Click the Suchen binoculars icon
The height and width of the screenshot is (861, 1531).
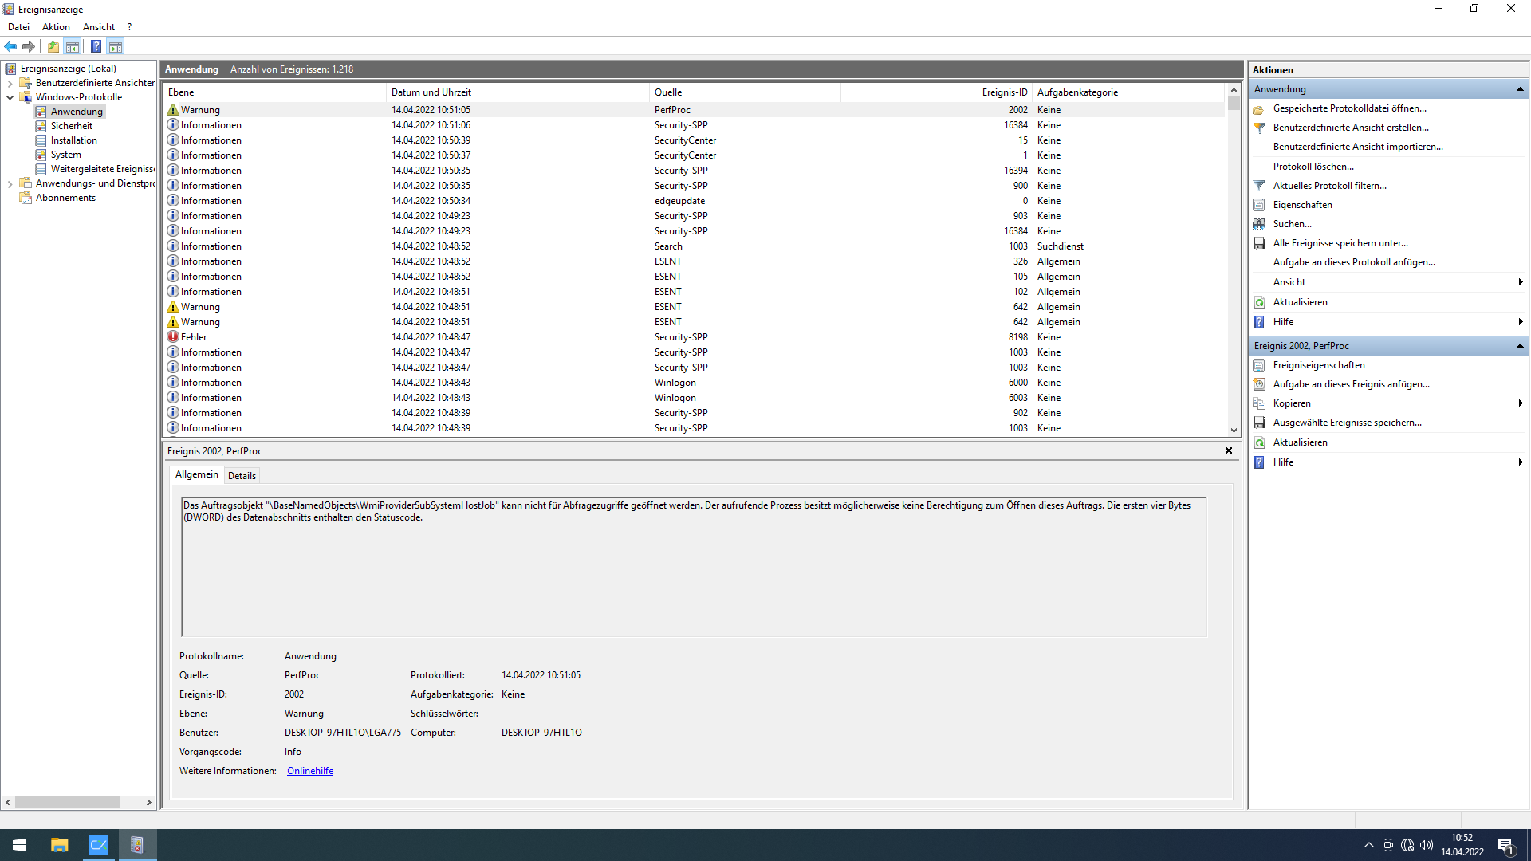tap(1260, 224)
